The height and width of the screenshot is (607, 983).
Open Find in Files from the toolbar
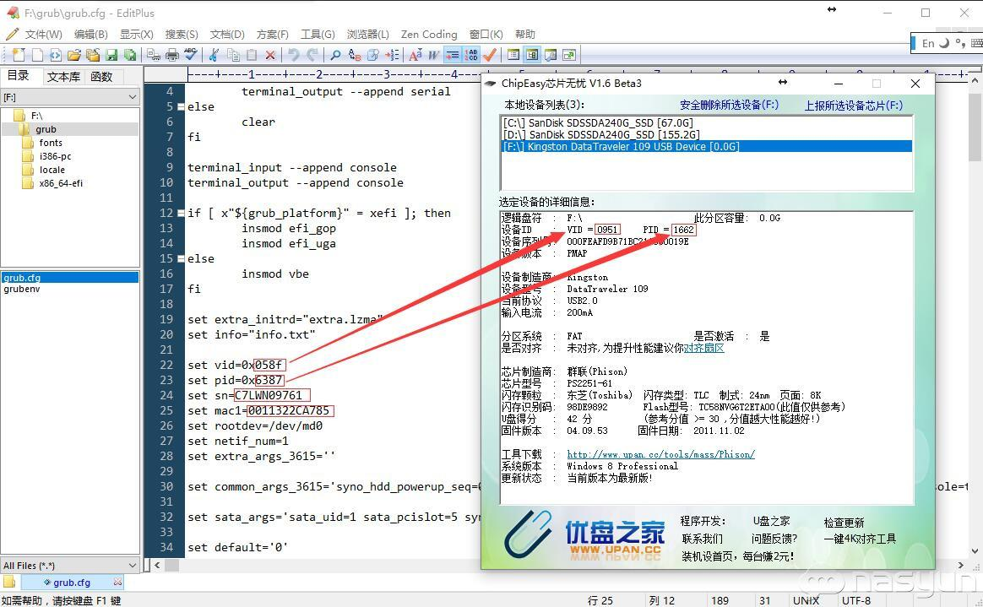[373, 55]
